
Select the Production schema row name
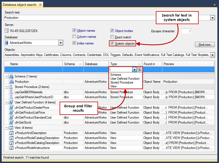(22, 82)
